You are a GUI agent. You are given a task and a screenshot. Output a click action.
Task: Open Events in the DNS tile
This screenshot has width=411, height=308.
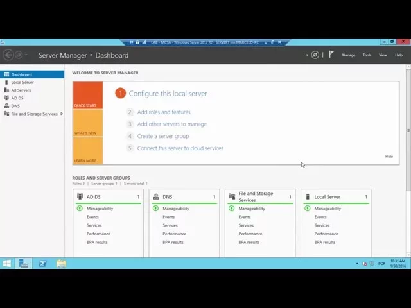pos(168,217)
